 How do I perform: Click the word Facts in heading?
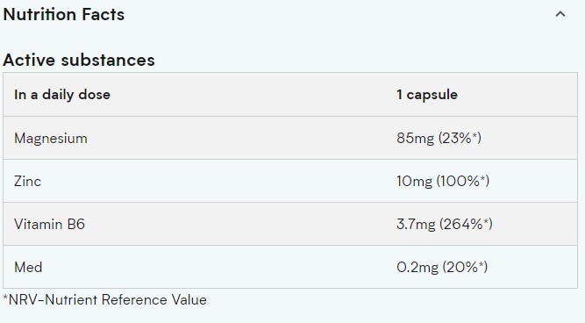point(103,15)
